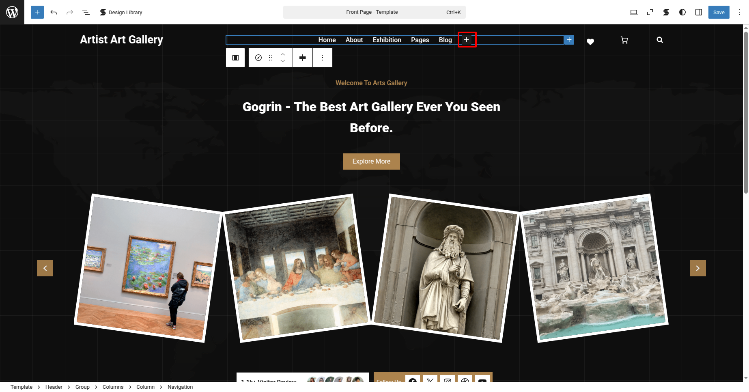Redo the last undone change
The width and height of the screenshot is (749, 392).
70,12
